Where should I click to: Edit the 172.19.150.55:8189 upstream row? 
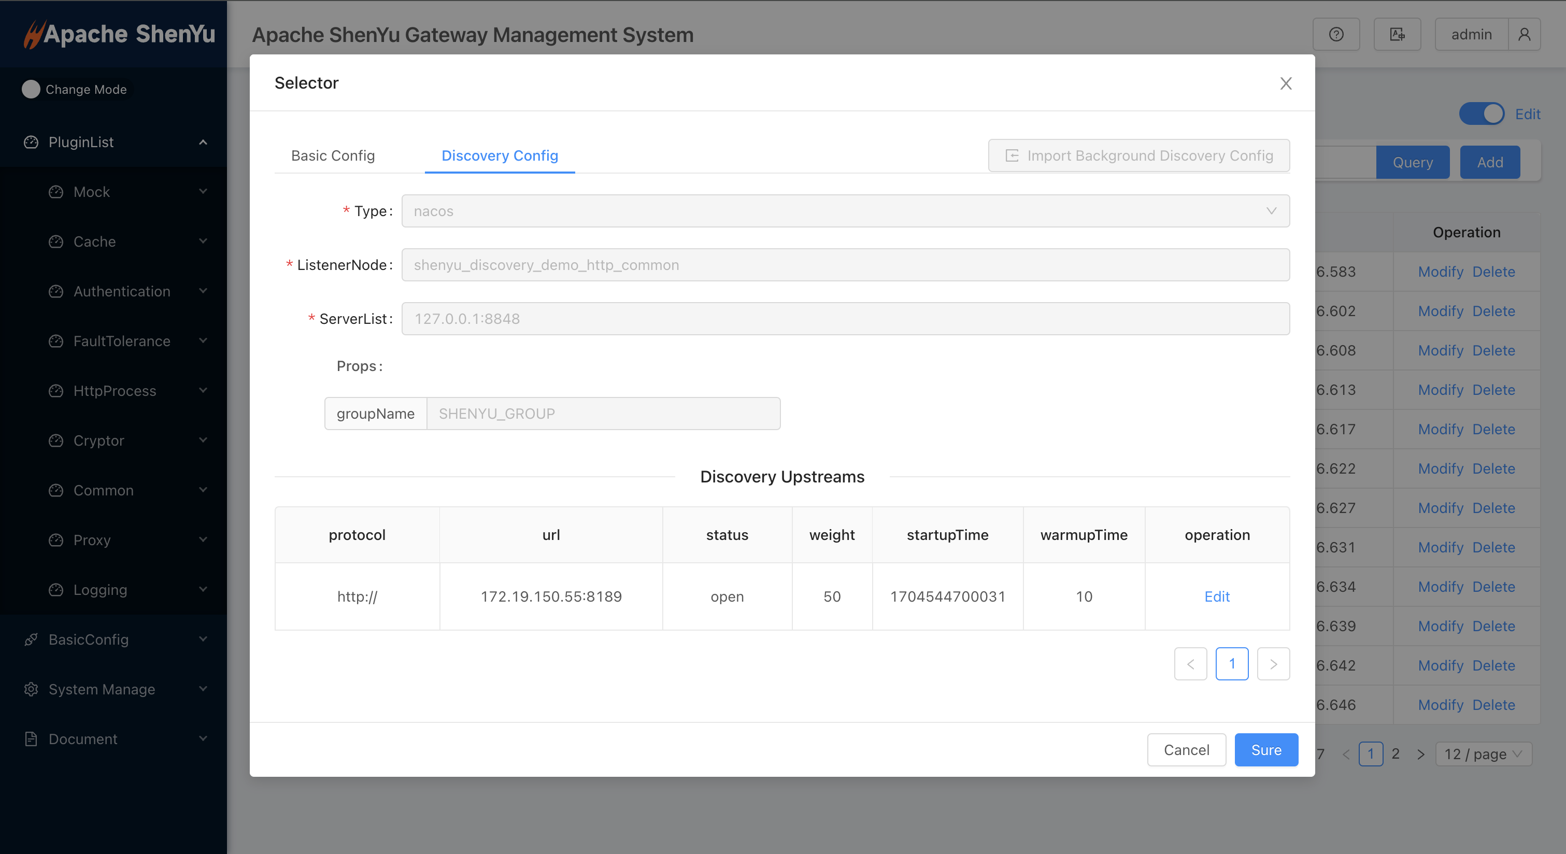[1216, 596]
